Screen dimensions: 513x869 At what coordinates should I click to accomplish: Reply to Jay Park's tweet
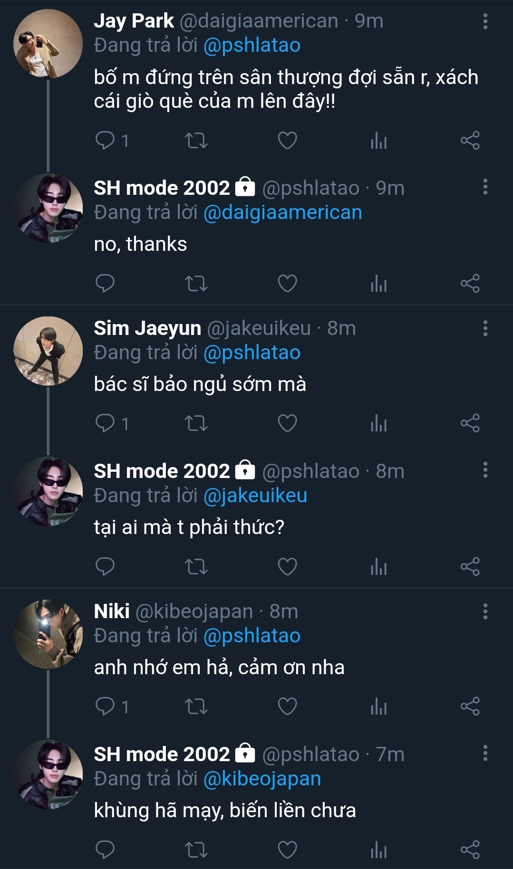pos(105,141)
